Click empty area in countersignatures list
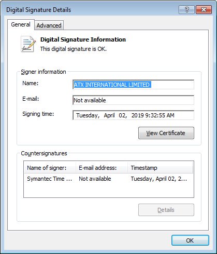 [x=109, y=191]
